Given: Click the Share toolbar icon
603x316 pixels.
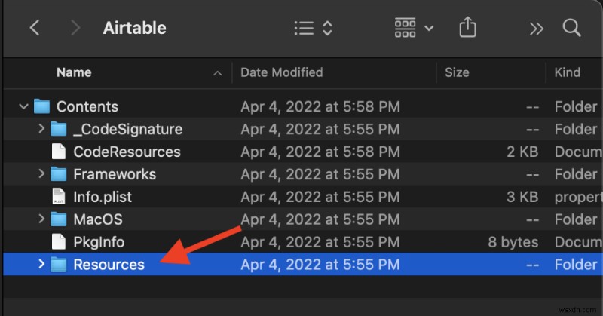Looking at the screenshot, I should click(467, 29).
